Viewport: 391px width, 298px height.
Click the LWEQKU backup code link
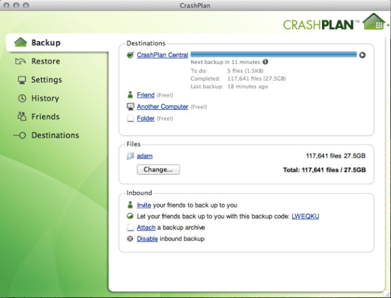[x=305, y=216]
